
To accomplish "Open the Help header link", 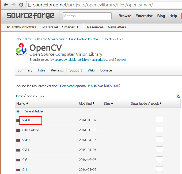I will pyautogui.click(x=173, y=16).
